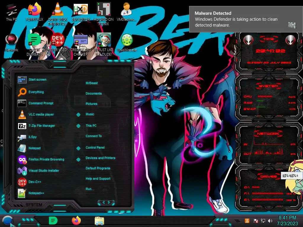The image size is (303, 227).
Task: Click the CPU usage bar in System widget
Action: tap(265, 96)
